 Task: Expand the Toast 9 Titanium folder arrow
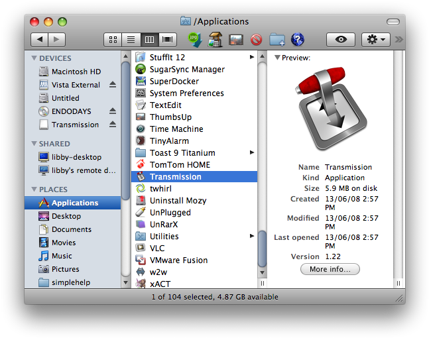click(x=252, y=152)
